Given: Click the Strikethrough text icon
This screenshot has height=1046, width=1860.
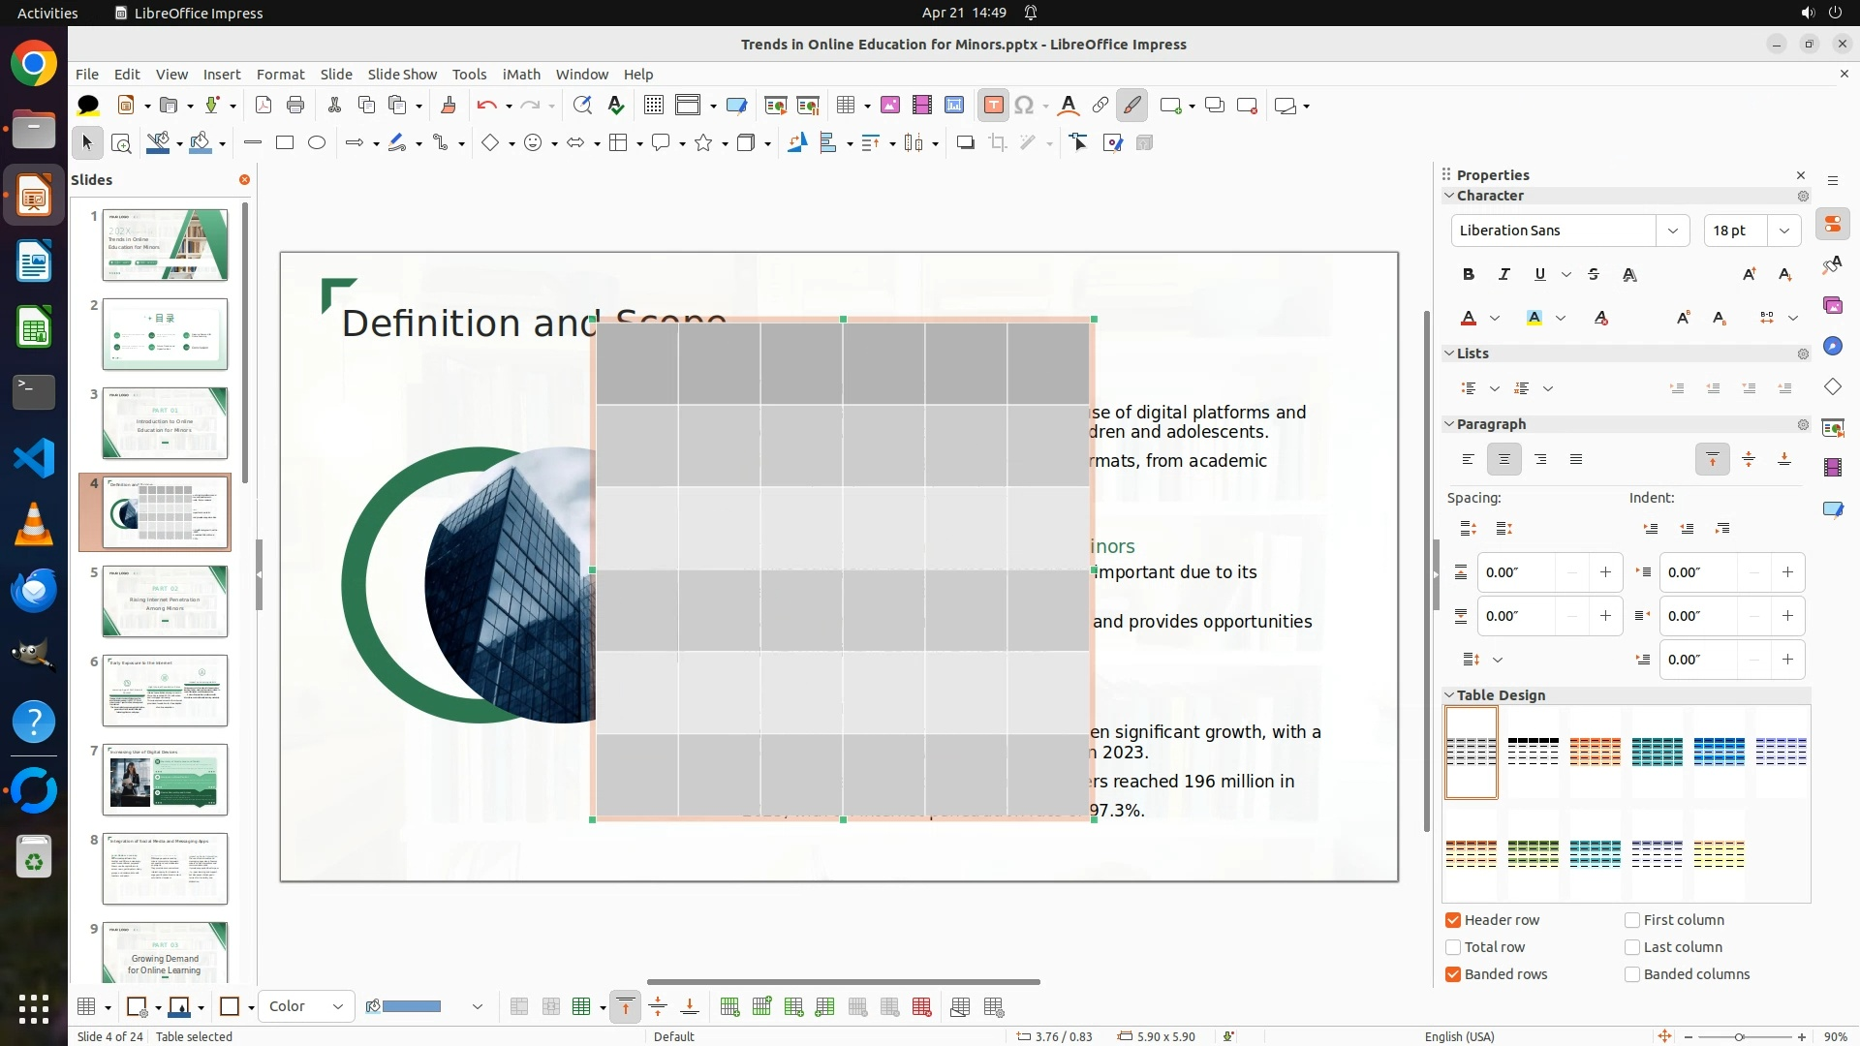Looking at the screenshot, I should point(1594,275).
